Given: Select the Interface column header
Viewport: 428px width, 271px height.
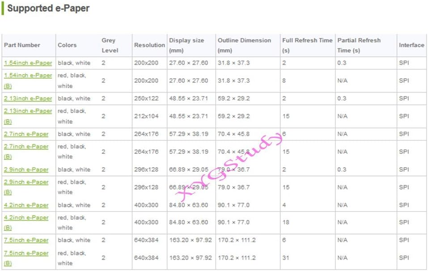Looking at the screenshot, I should tap(411, 45).
